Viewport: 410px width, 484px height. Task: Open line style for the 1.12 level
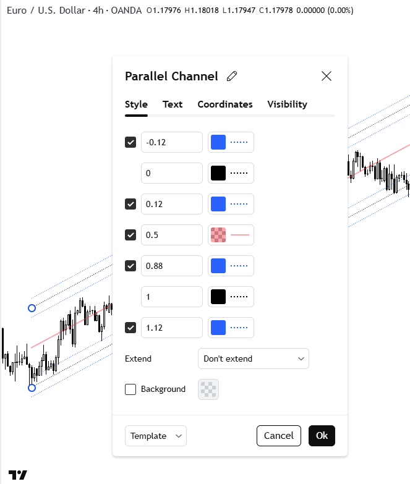(239, 328)
